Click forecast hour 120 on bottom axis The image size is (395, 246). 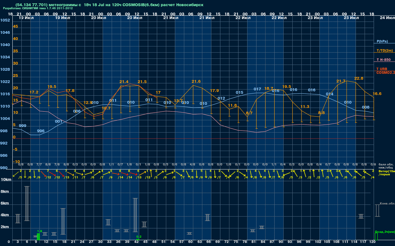[372, 242]
